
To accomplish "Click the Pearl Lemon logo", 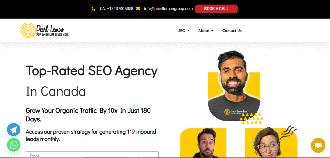I will [x=45, y=30].
